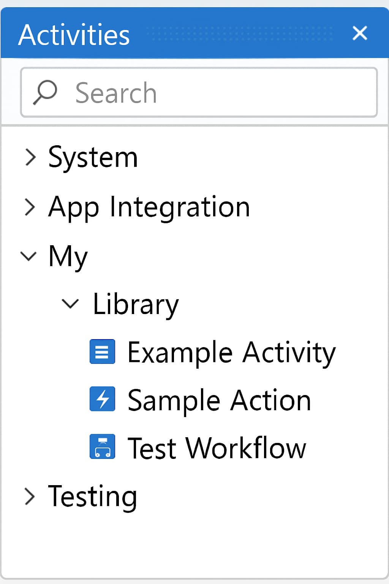
Task: Click inside the Search input field
Action: point(198,91)
